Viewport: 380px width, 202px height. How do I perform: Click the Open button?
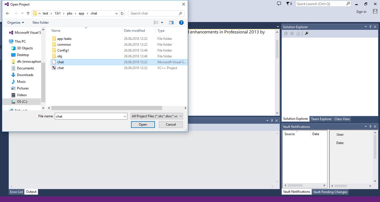(143, 125)
